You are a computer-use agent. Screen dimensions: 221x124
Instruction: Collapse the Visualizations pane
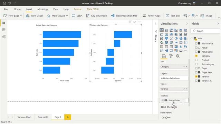pyautogui.click(x=187, y=24)
